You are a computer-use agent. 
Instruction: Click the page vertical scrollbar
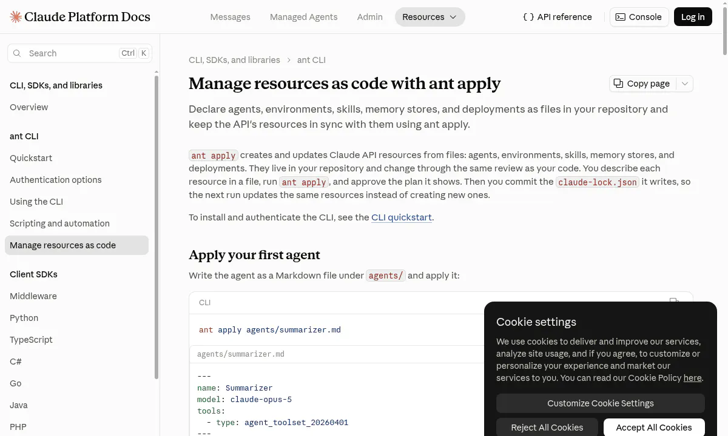click(x=725, y=30)
